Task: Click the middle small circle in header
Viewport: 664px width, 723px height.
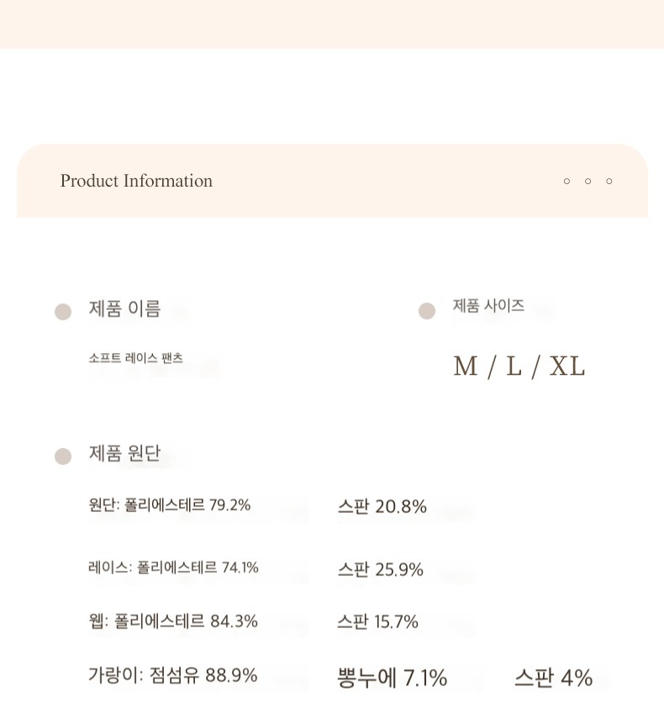Action: click(x=588, y=182)
